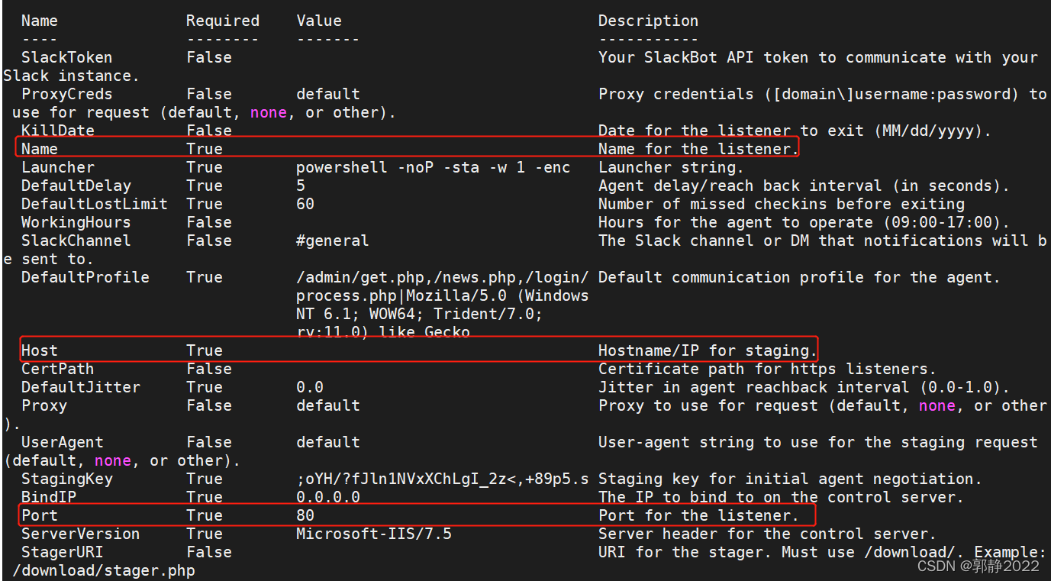Click the DefaultLostLimit option name
The width and height of the screenshot is (1051, 581).
coord(94,204)
